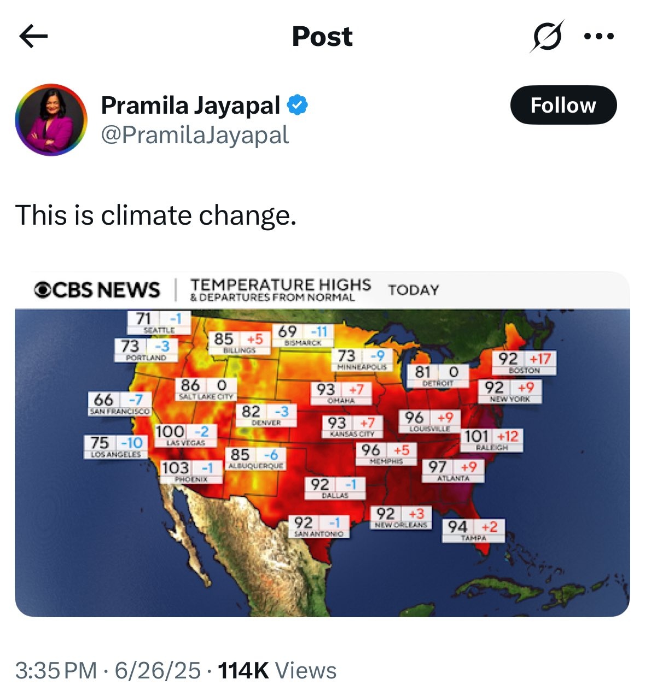The image size is (645, 691).
Task: Open the three-dot more options menu
Action: 599,37
